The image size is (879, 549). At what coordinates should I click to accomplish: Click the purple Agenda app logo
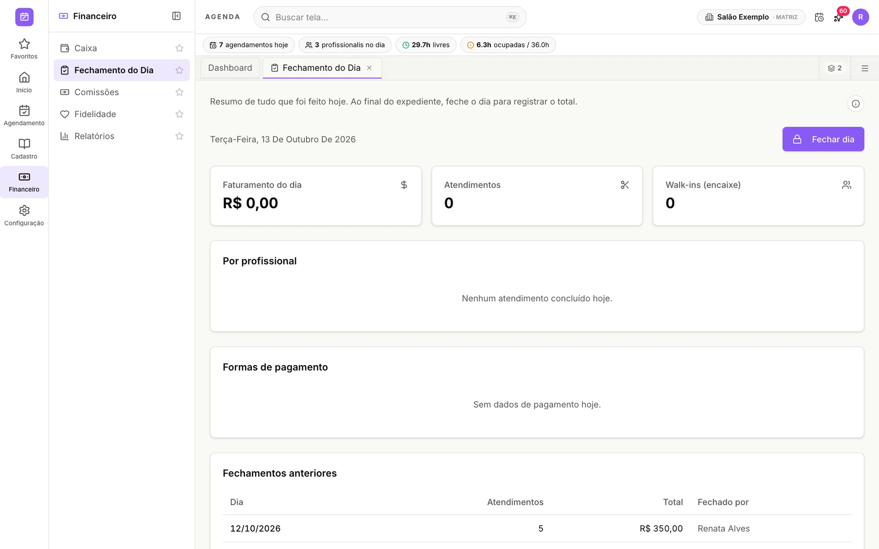pos(24,17)
